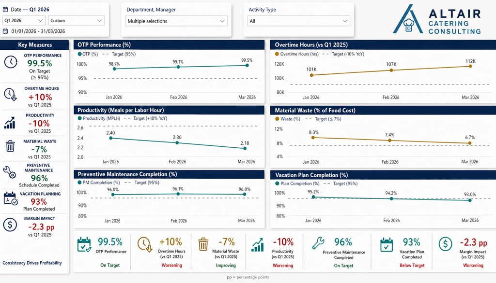Click the Key Measures panel header

click(x=34, y=45)
